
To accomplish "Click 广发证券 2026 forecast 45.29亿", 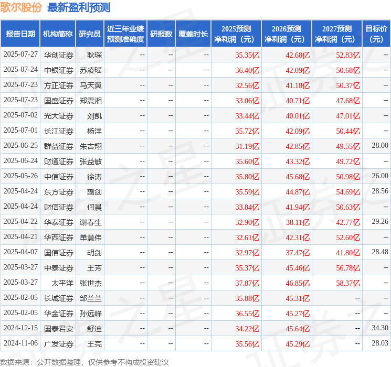I will point(298,344).
